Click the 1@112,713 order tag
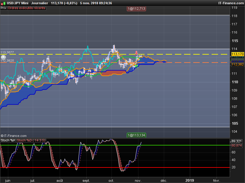Screen dimensions: 245x183 [136, 9]
